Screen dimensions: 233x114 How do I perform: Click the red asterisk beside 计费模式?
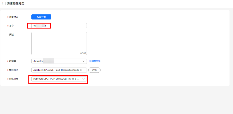point(7,17)
